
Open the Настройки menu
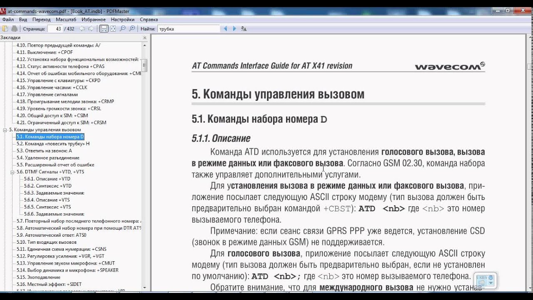(123, 20)
